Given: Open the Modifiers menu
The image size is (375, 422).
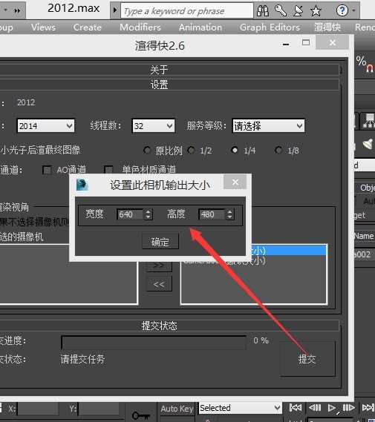Looking at the screenshot, I should (140, 27).
